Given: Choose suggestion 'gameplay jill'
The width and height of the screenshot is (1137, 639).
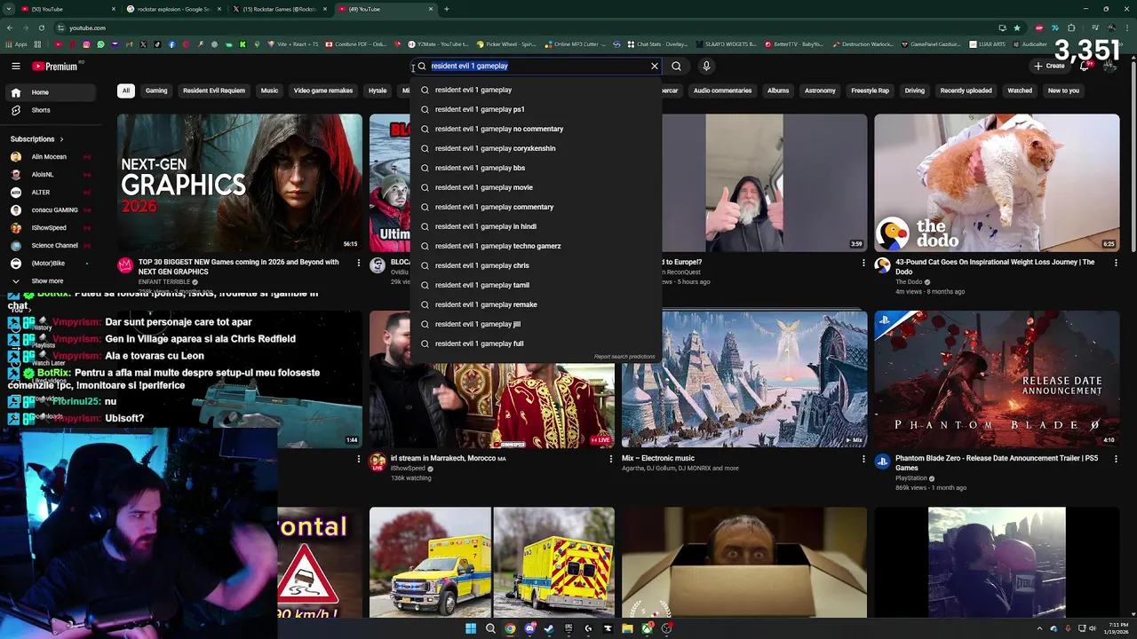Looking at the screenshot, I should pyautogui.click(x=537, y=324).
